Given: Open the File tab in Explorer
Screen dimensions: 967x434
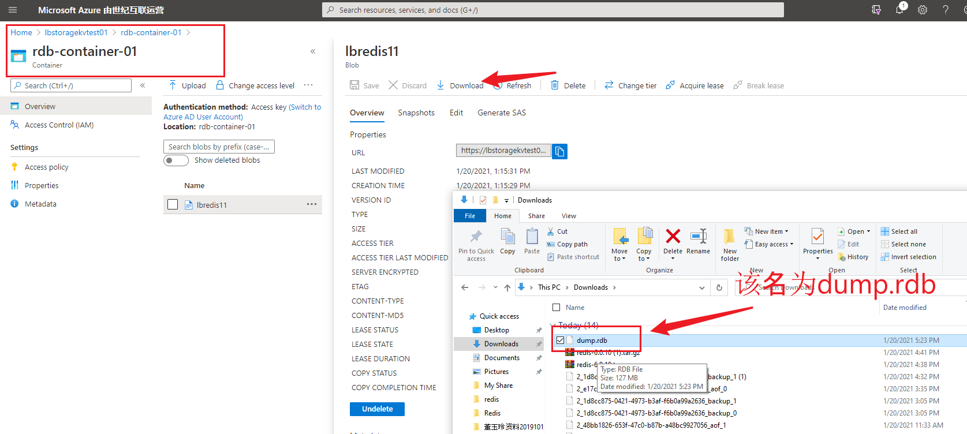Looking at the screenshot, I should 470,216.
